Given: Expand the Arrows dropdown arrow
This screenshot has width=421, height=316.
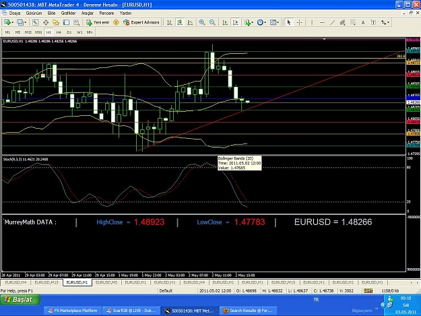Looking at the screenshot, I should click(x=388, y=22).
